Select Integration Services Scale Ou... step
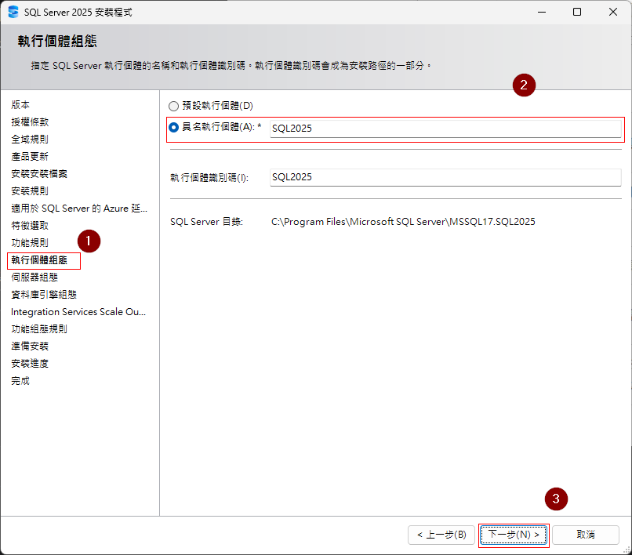Screen dimensions: 632x555 click(78, 312)
